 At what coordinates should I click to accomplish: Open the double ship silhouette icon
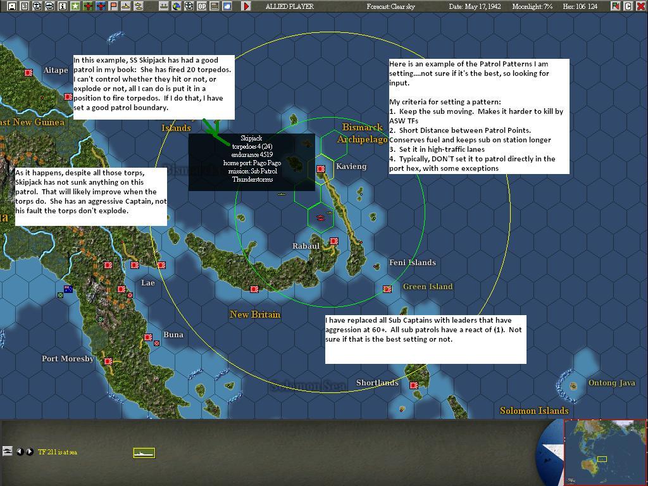tap(139, 6)
